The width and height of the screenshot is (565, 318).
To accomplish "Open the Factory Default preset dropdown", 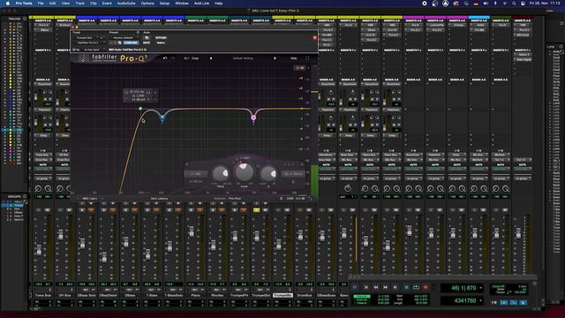I will tap(124, 37).
